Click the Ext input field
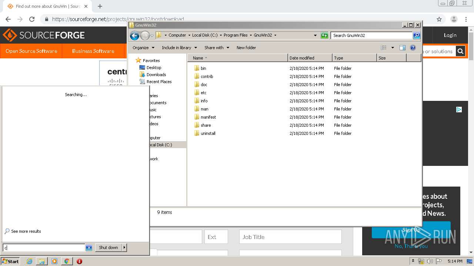The width and height of the screenshot is (474, 266). coord(216,237)
